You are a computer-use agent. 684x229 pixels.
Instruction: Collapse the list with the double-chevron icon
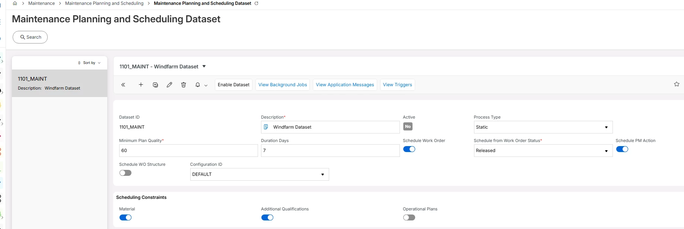123,85
